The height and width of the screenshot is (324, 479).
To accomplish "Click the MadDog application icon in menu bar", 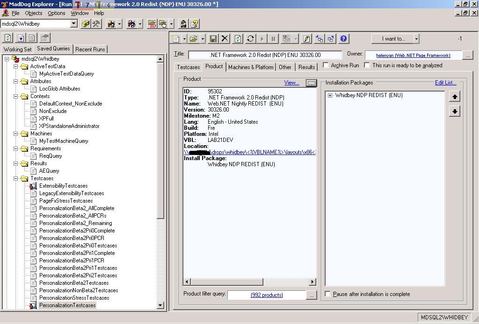I will pos(5,13).
